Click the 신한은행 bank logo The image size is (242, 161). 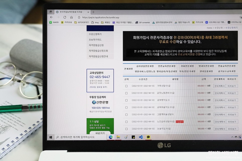coord(100,102)
